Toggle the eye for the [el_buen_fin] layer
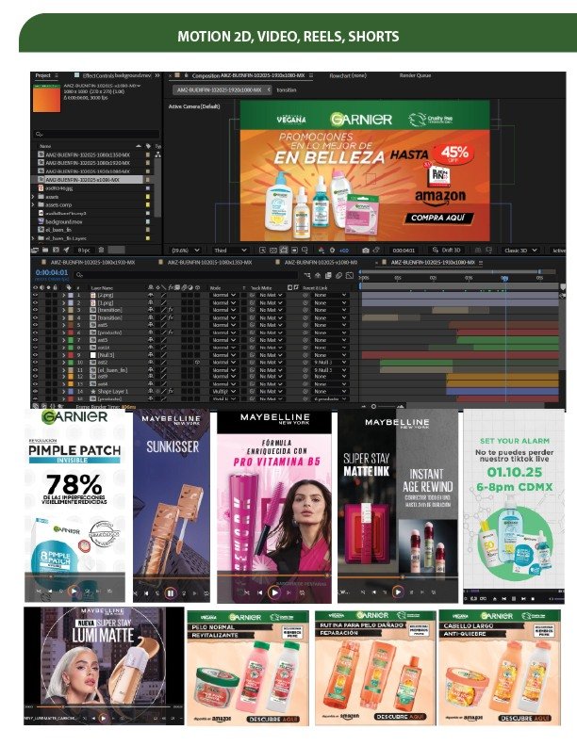Viewport: 577px width, 746px height. pos(37,369)
